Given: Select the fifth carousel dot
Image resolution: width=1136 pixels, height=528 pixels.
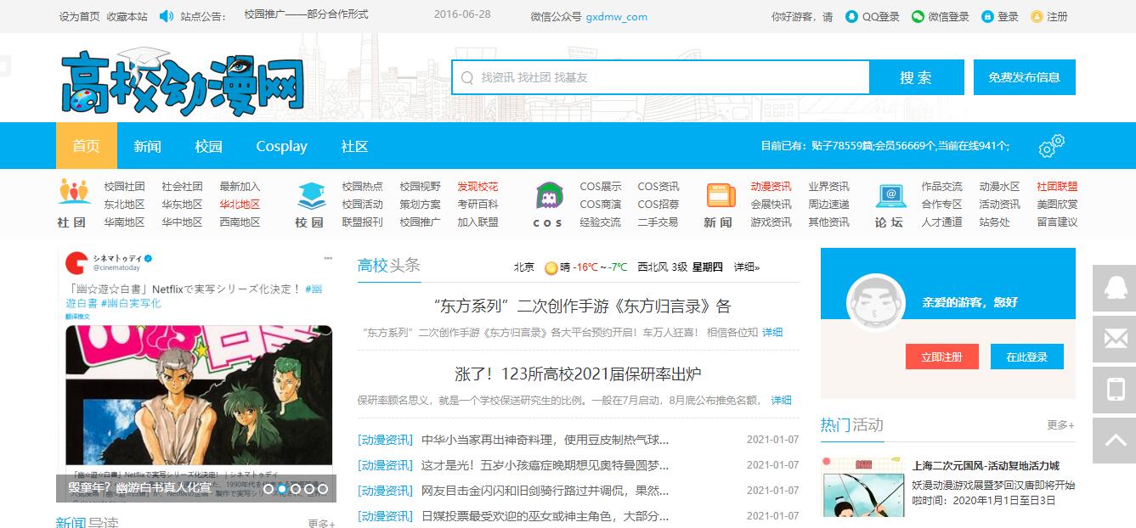Looking at the screenshot, I should (x=323, y=489).
